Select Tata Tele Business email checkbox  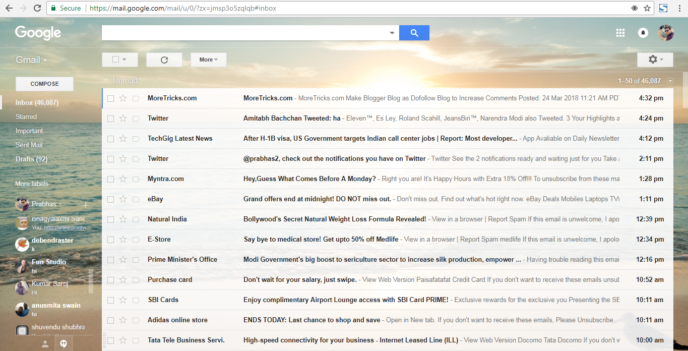coord(110,340)
